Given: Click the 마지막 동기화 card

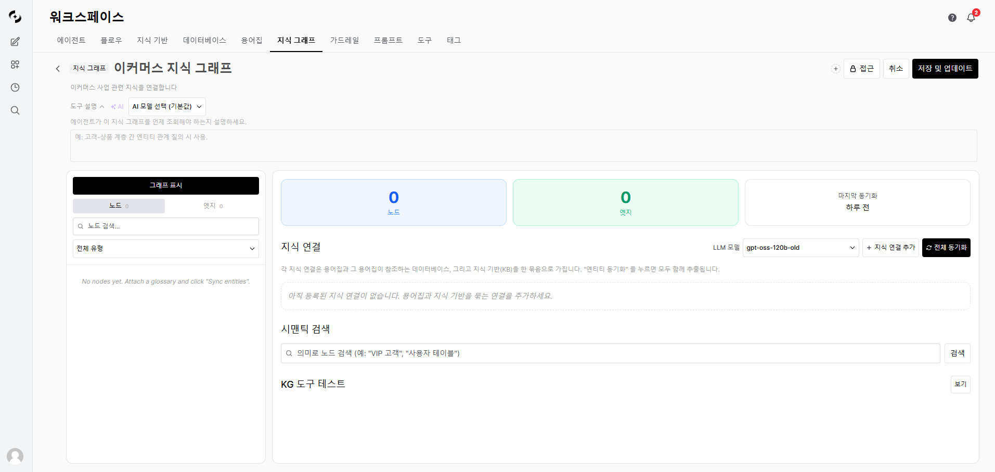Looking at the screenshot, I should coord(858,202).
